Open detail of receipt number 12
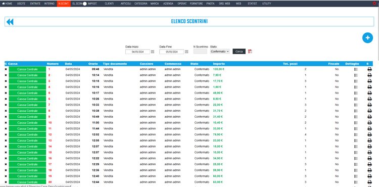 coord(356,134)
